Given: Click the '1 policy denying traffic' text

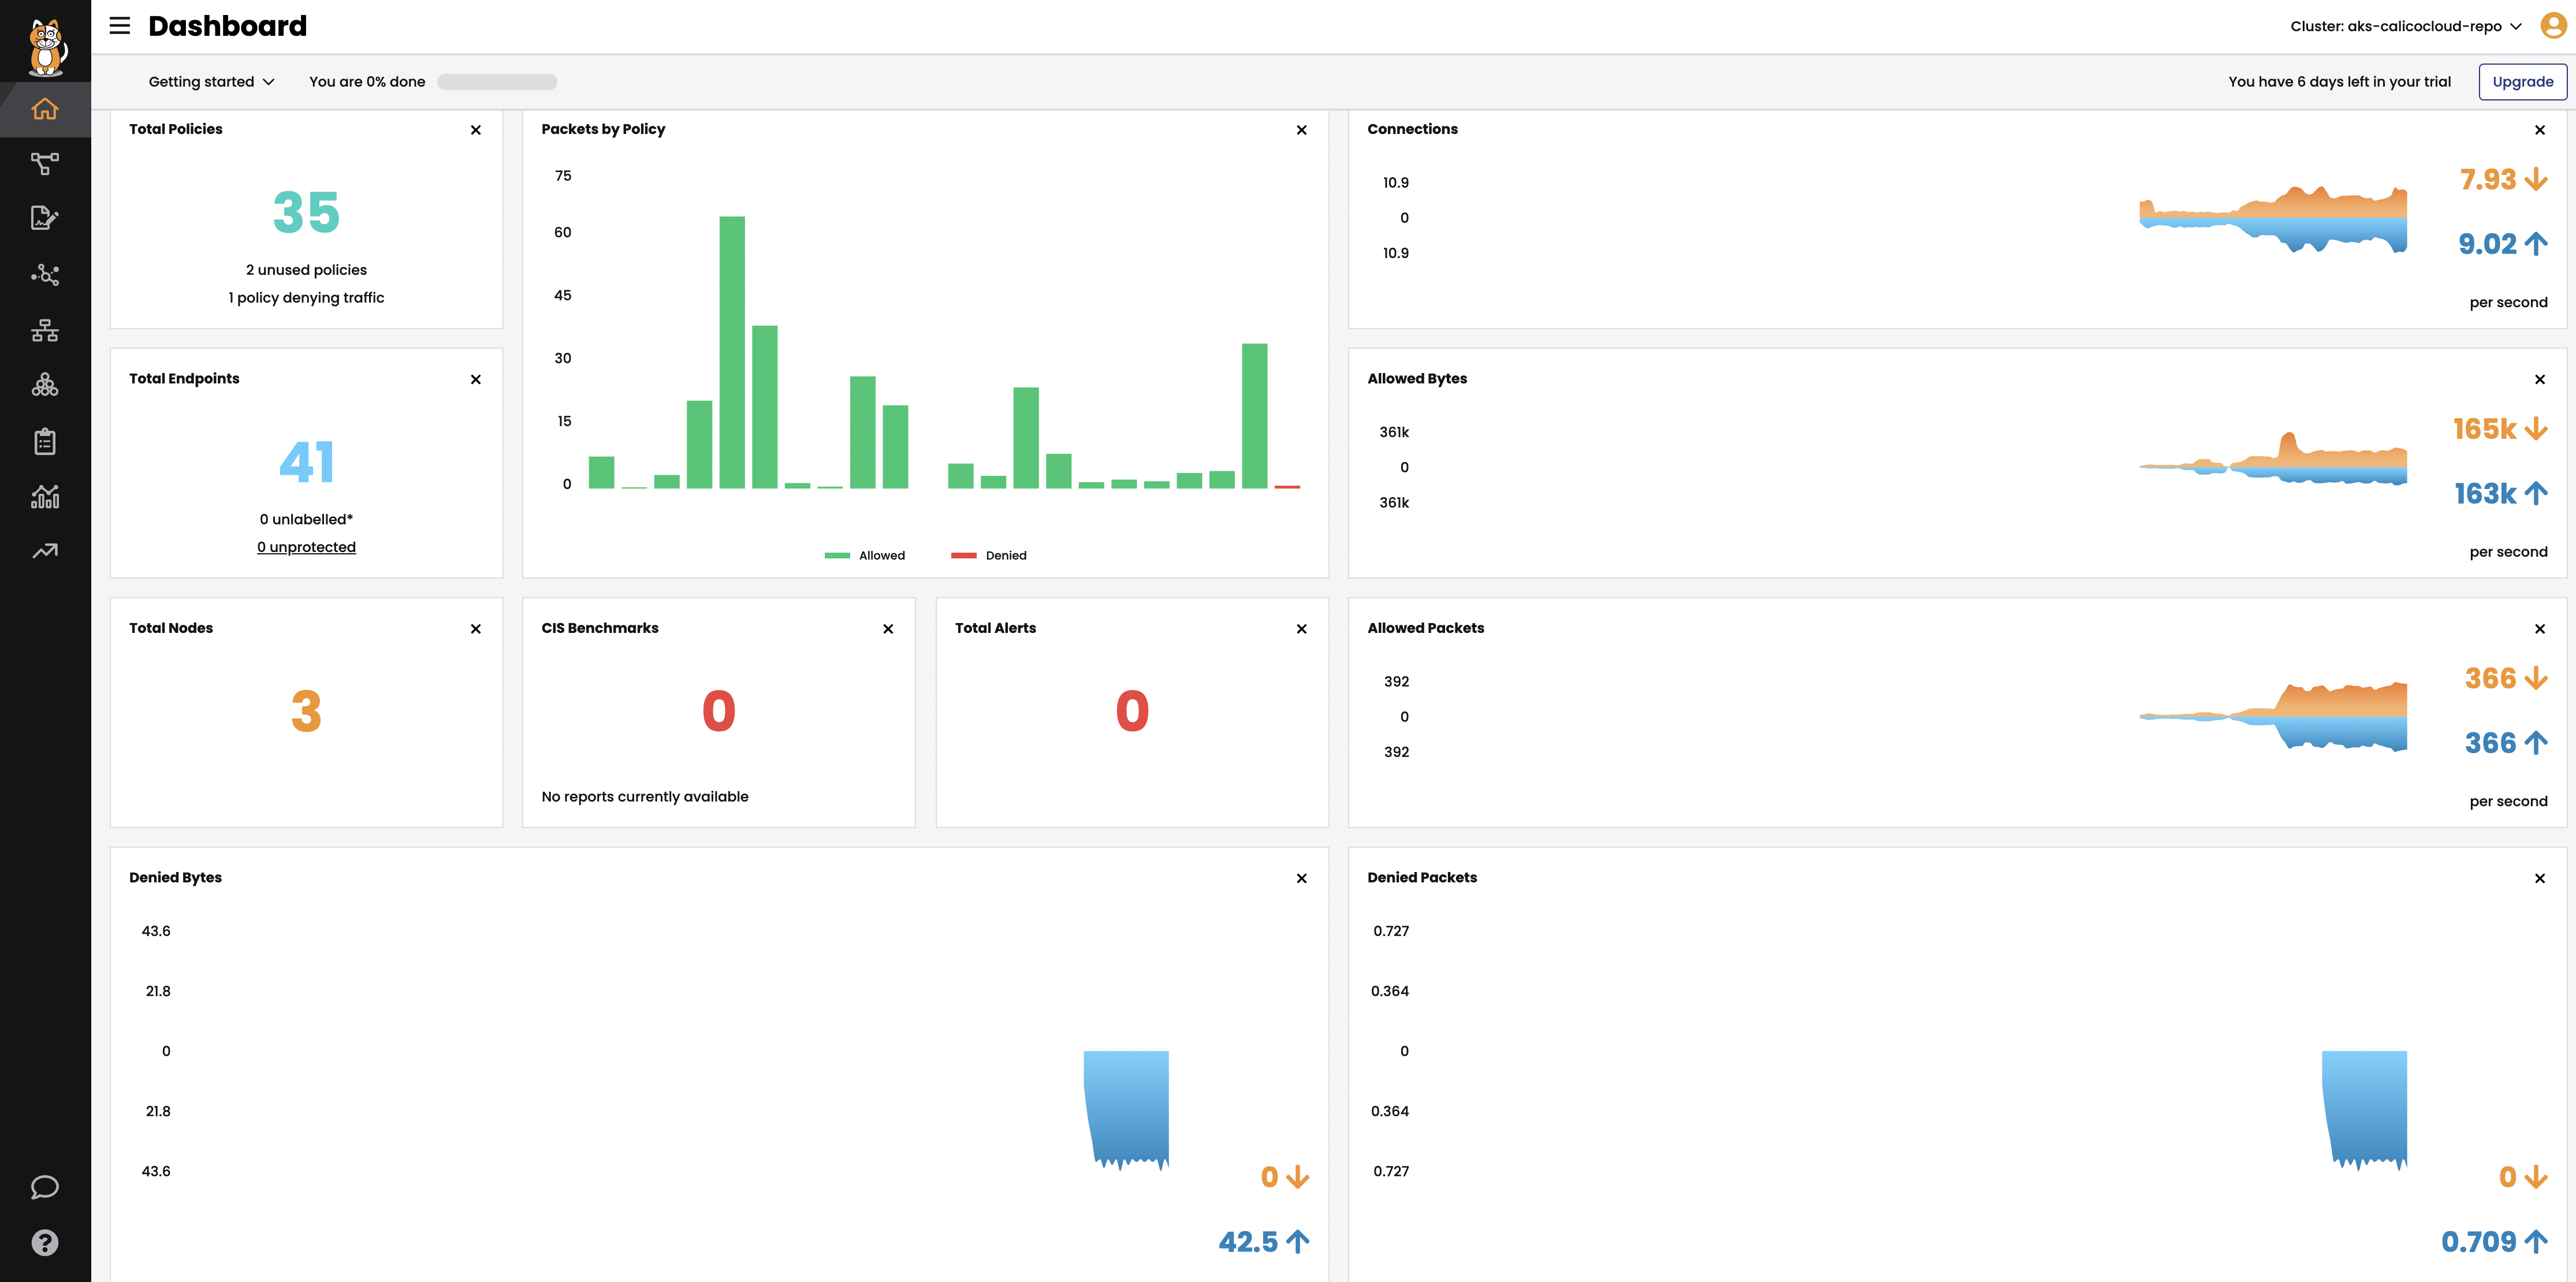Looking at the screenshot, I should pos(306,298).
